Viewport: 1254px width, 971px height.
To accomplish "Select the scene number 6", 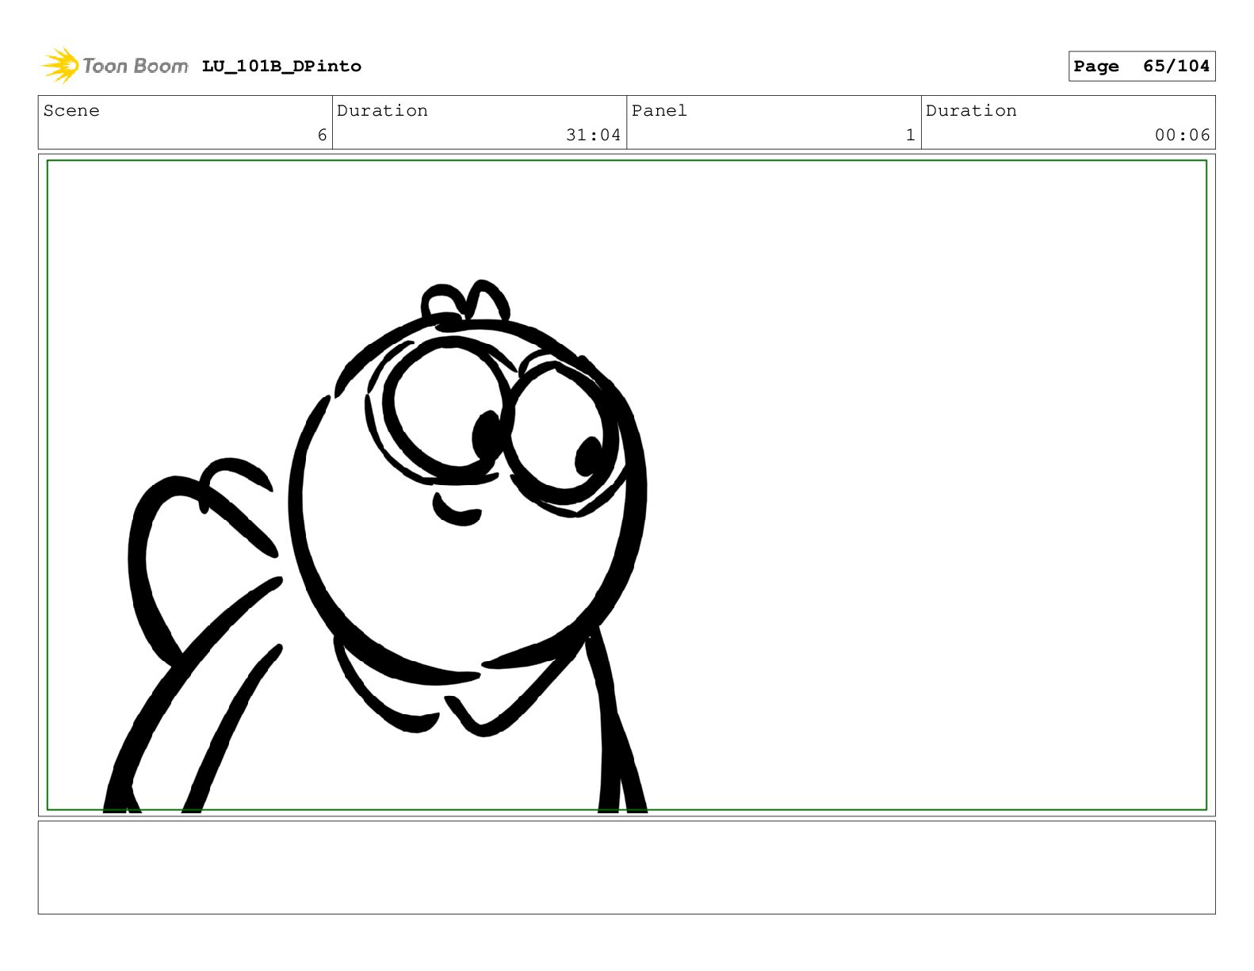I will tap(322, 136).
